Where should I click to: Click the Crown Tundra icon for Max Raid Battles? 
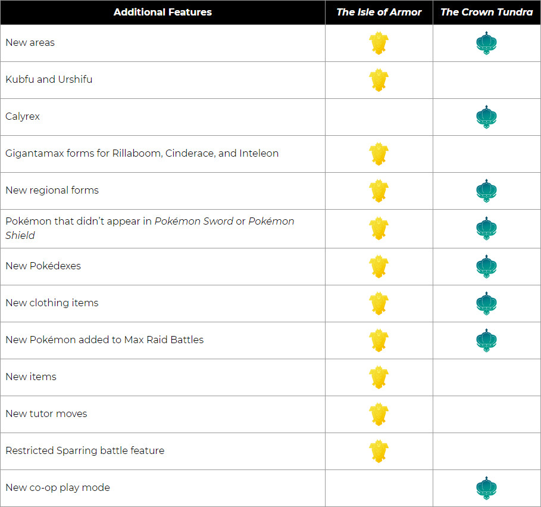tap(486, 340)
